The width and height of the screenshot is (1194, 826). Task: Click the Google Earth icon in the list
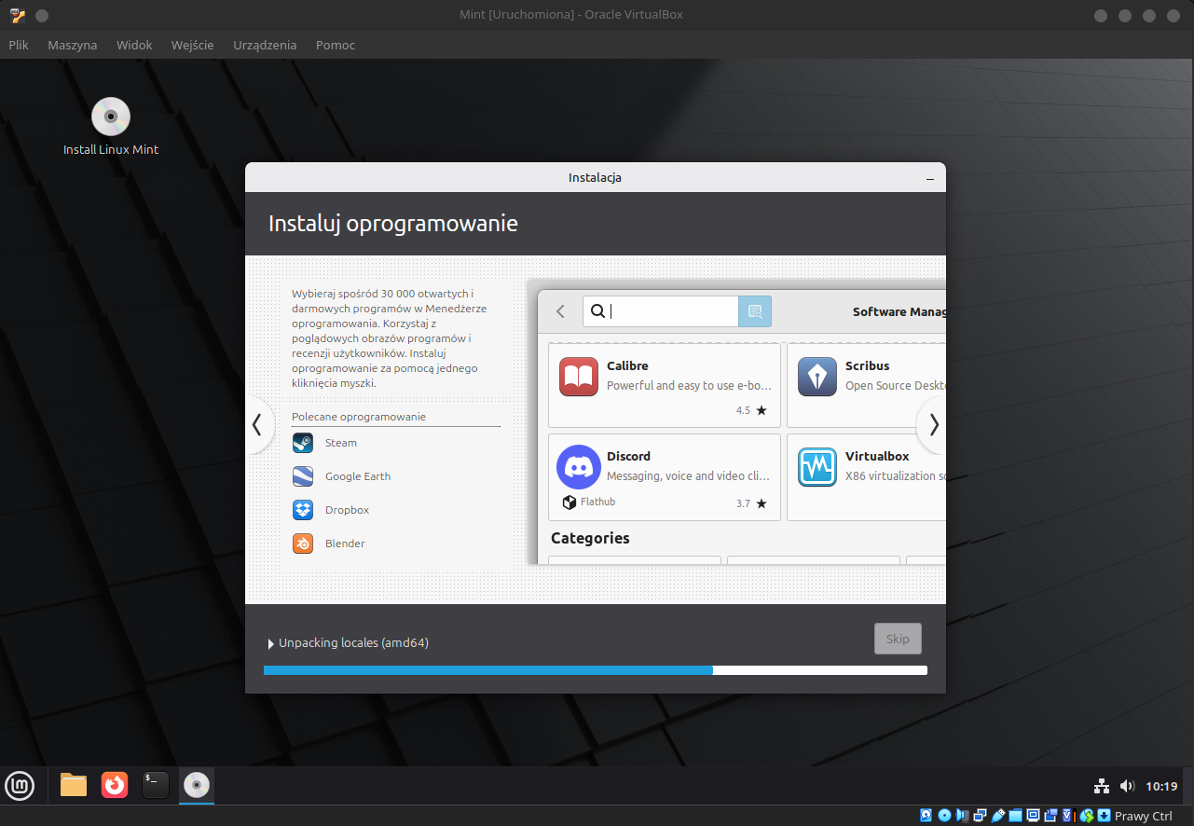[303, 476]
